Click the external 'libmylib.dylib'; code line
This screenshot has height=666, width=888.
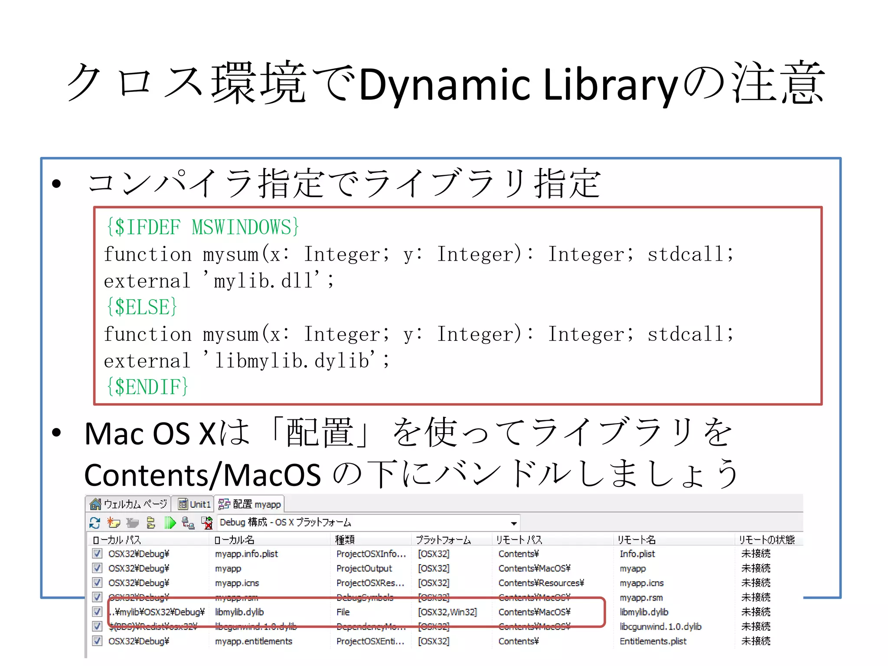tap(247, 360)
